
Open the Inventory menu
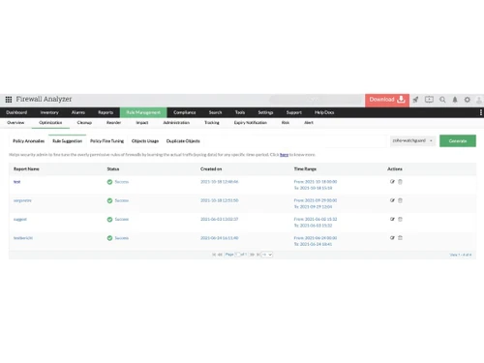point(49,112)
